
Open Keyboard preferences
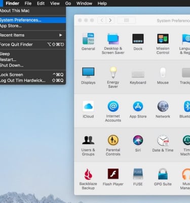click(138, 77)
